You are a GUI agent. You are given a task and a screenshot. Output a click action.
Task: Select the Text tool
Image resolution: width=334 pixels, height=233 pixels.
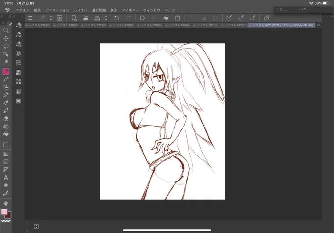[x=6, y=178]
